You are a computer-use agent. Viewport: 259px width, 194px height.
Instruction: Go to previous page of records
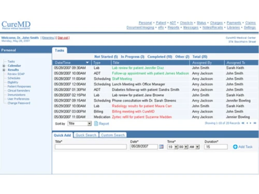tap(247, 123)
